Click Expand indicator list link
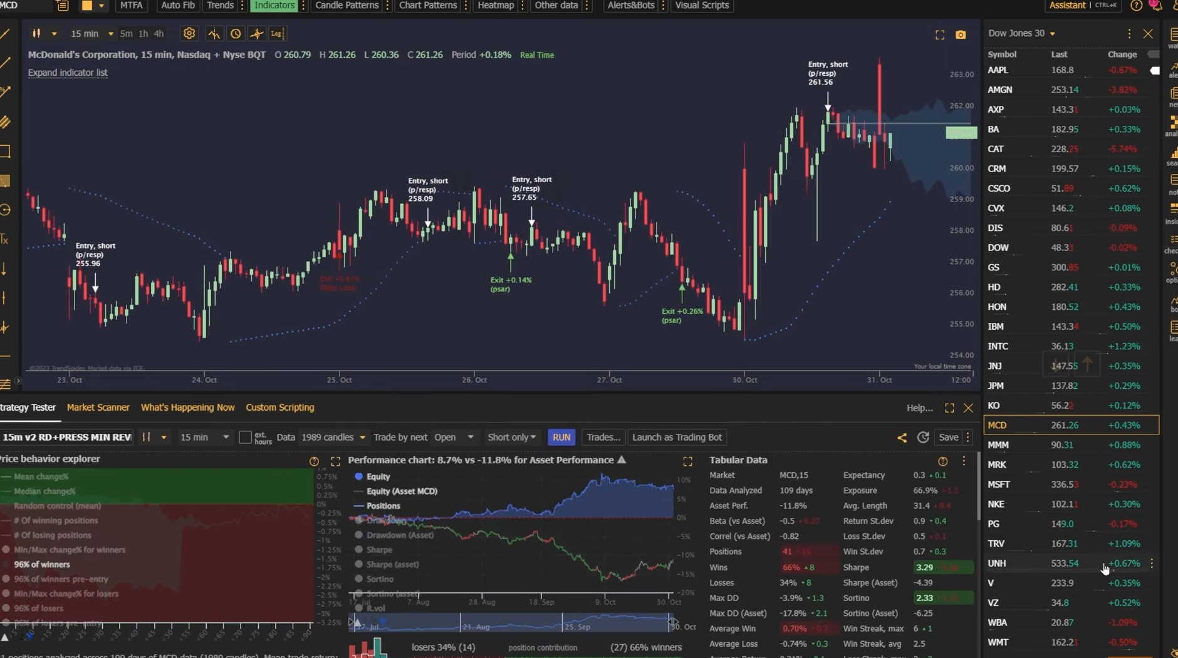This screenshot has width=1178, height=658. coord(68,73)
